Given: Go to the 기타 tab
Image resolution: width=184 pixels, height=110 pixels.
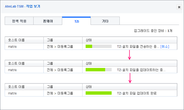Looking at the screenshot, I should (105, 21).
